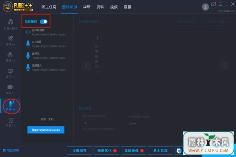
Task: Click the in-game voice hotkey field T
Action: click(98, 123)
